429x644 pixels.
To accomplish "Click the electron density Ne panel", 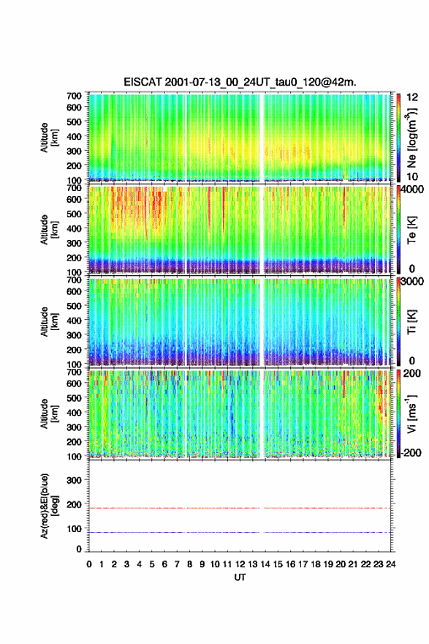I will point(239,137).
